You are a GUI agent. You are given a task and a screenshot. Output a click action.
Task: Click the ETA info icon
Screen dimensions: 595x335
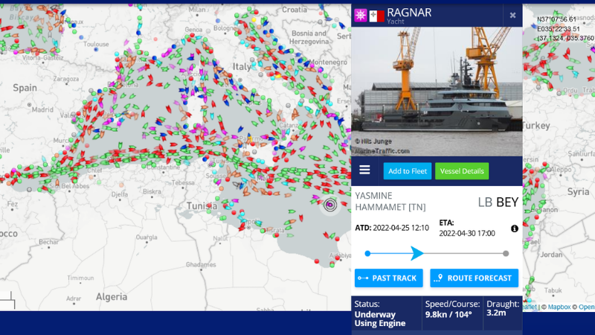point(514,229)
